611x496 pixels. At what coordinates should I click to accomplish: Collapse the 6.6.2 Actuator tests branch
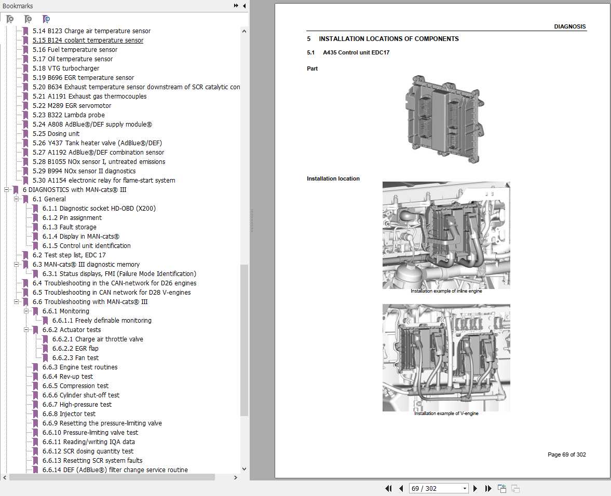(x=26, y=330)
